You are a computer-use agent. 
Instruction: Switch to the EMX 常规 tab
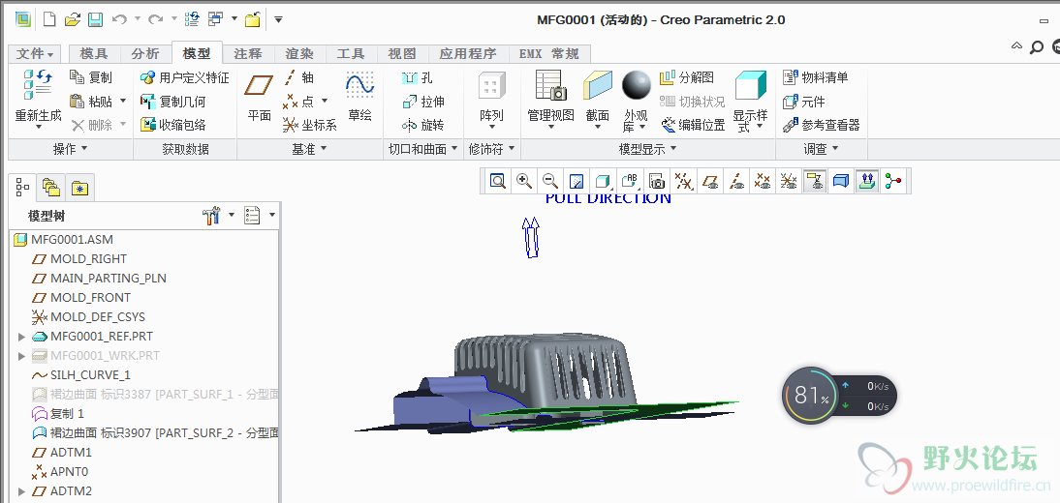pyautogui.click(x=548, y=54)
